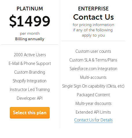Click Custom SLA & Terms/Plans item
This screenshot has height=138, width=132.
[93, 60]
